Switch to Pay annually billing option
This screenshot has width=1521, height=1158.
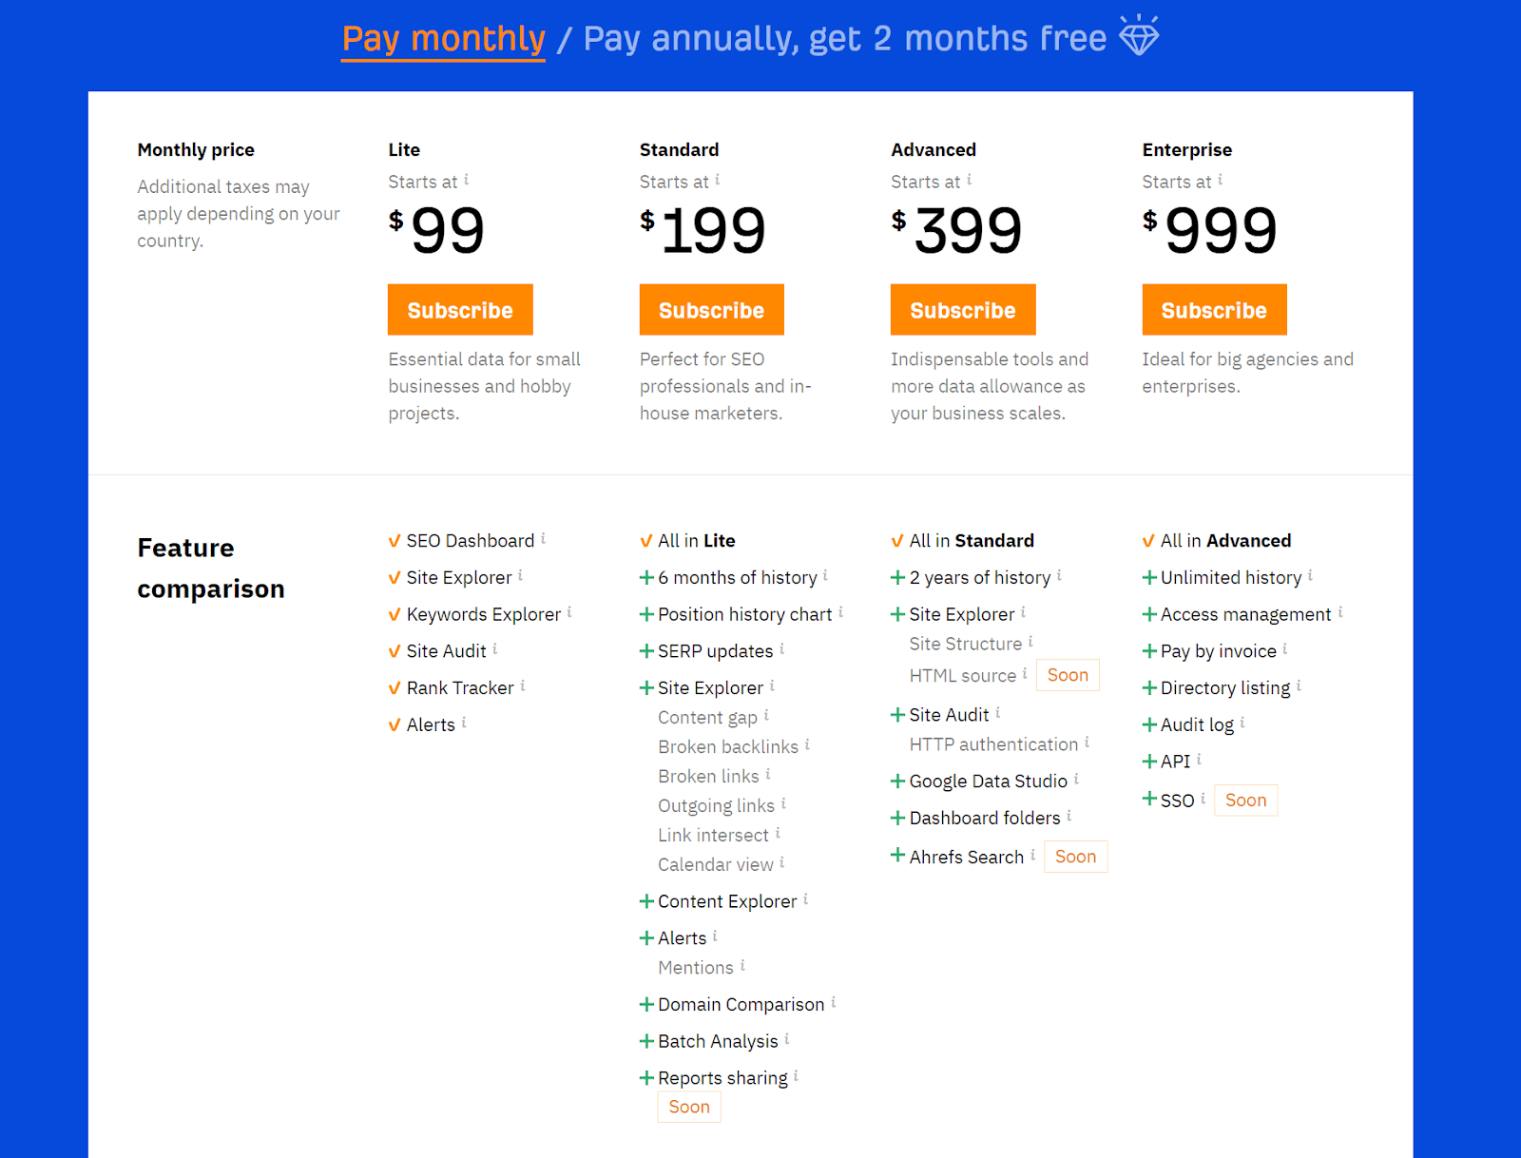click(x=844, y=39)
